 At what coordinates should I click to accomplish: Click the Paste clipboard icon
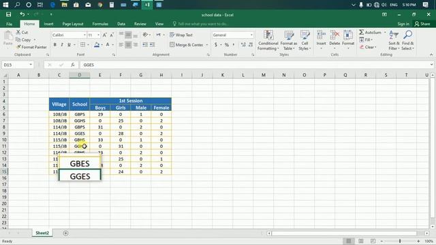tap(8, 36)
